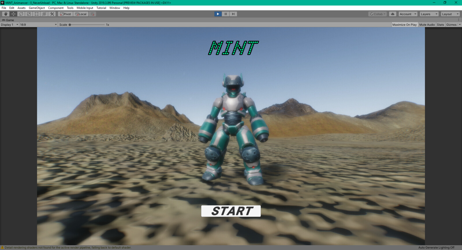
Task: Click the shader warning status message
Action: pyautogui.click(x=68, y=247)
